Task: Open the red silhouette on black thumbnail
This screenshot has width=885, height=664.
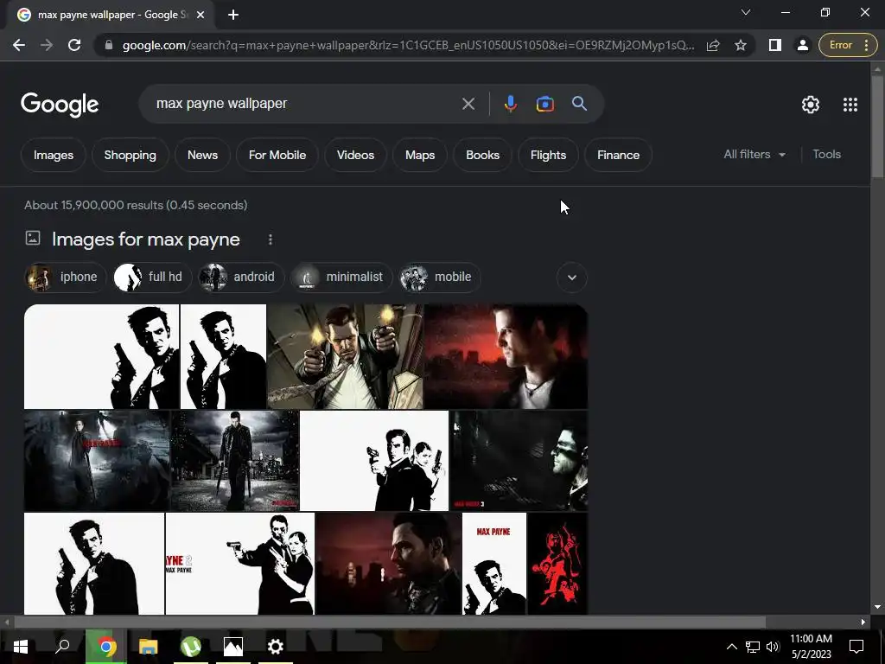Action: 557,563
